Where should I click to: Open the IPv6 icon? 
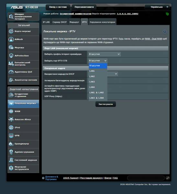click(11, 127)
